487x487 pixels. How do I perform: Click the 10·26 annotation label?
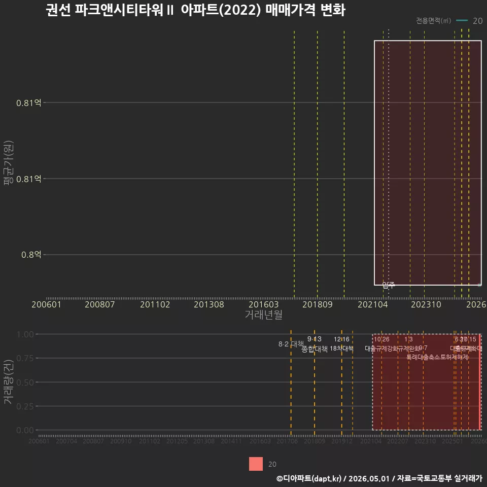[x=381, y=339]
